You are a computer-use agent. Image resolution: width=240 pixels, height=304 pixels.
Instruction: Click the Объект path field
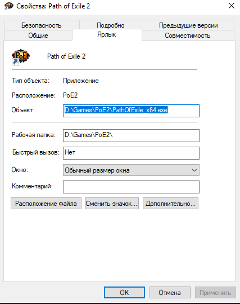pos(131,111)
